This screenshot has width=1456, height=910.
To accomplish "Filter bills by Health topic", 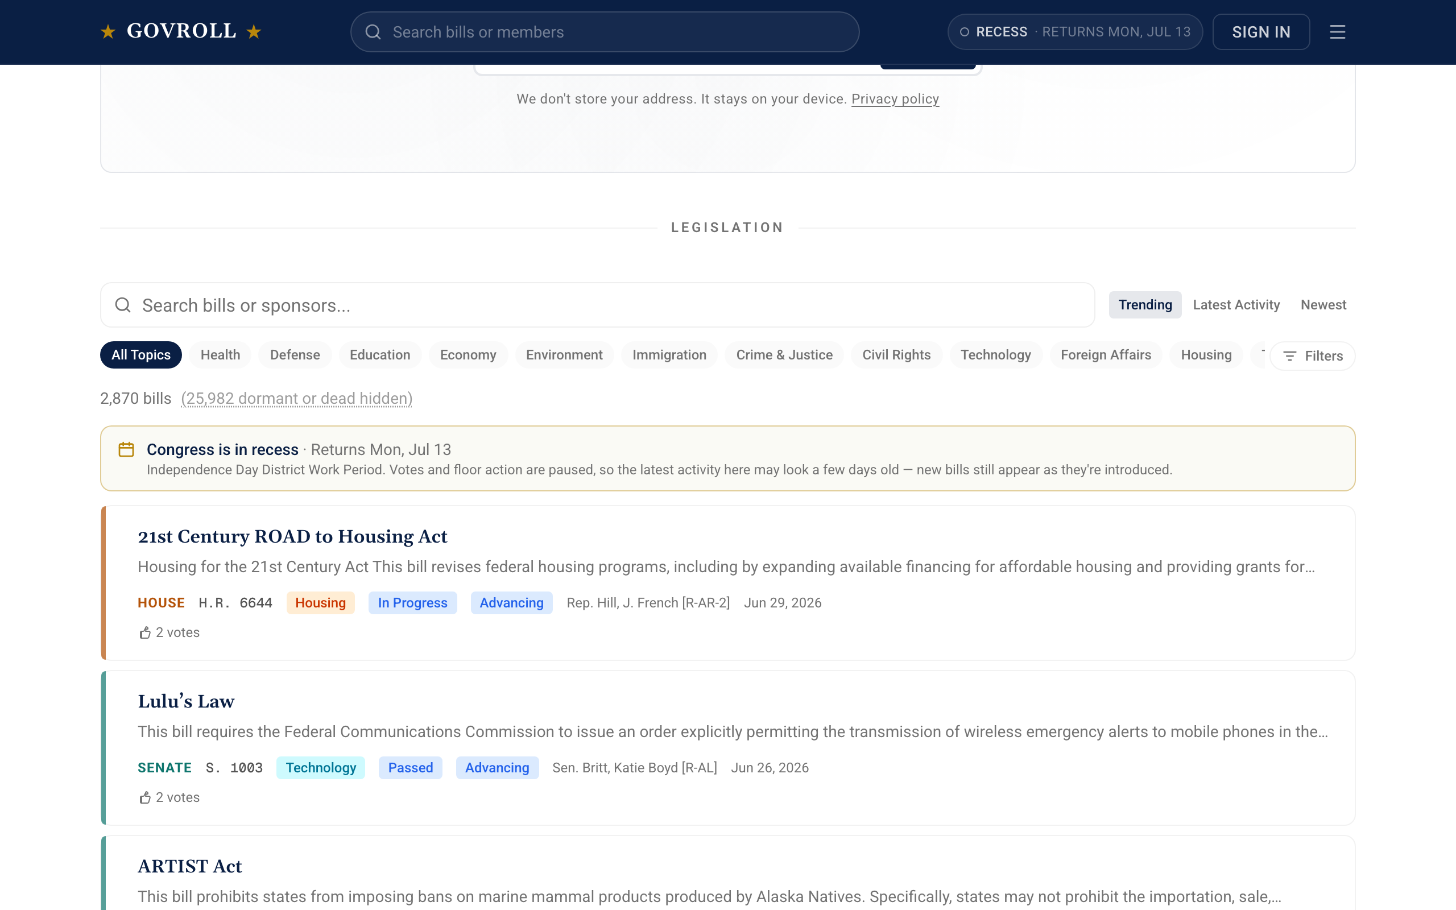I will point(220,355).
